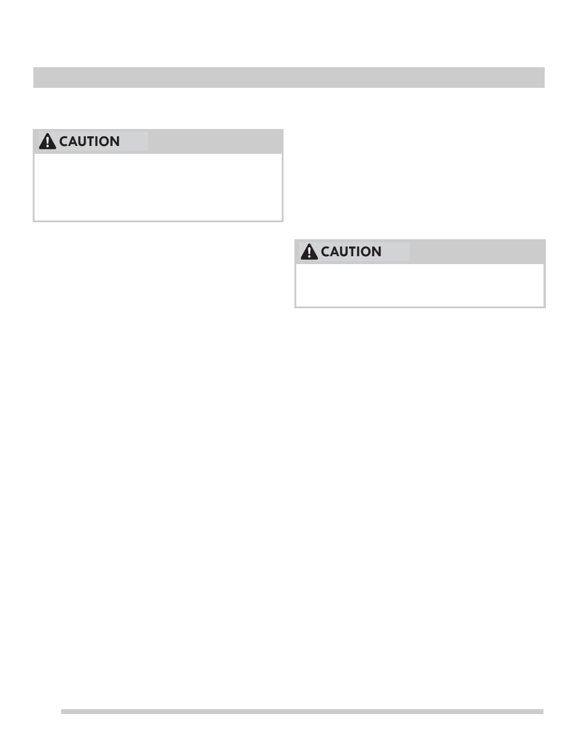Click the warning triangle in the right-column CAUTION box

[x=309, y=251]
